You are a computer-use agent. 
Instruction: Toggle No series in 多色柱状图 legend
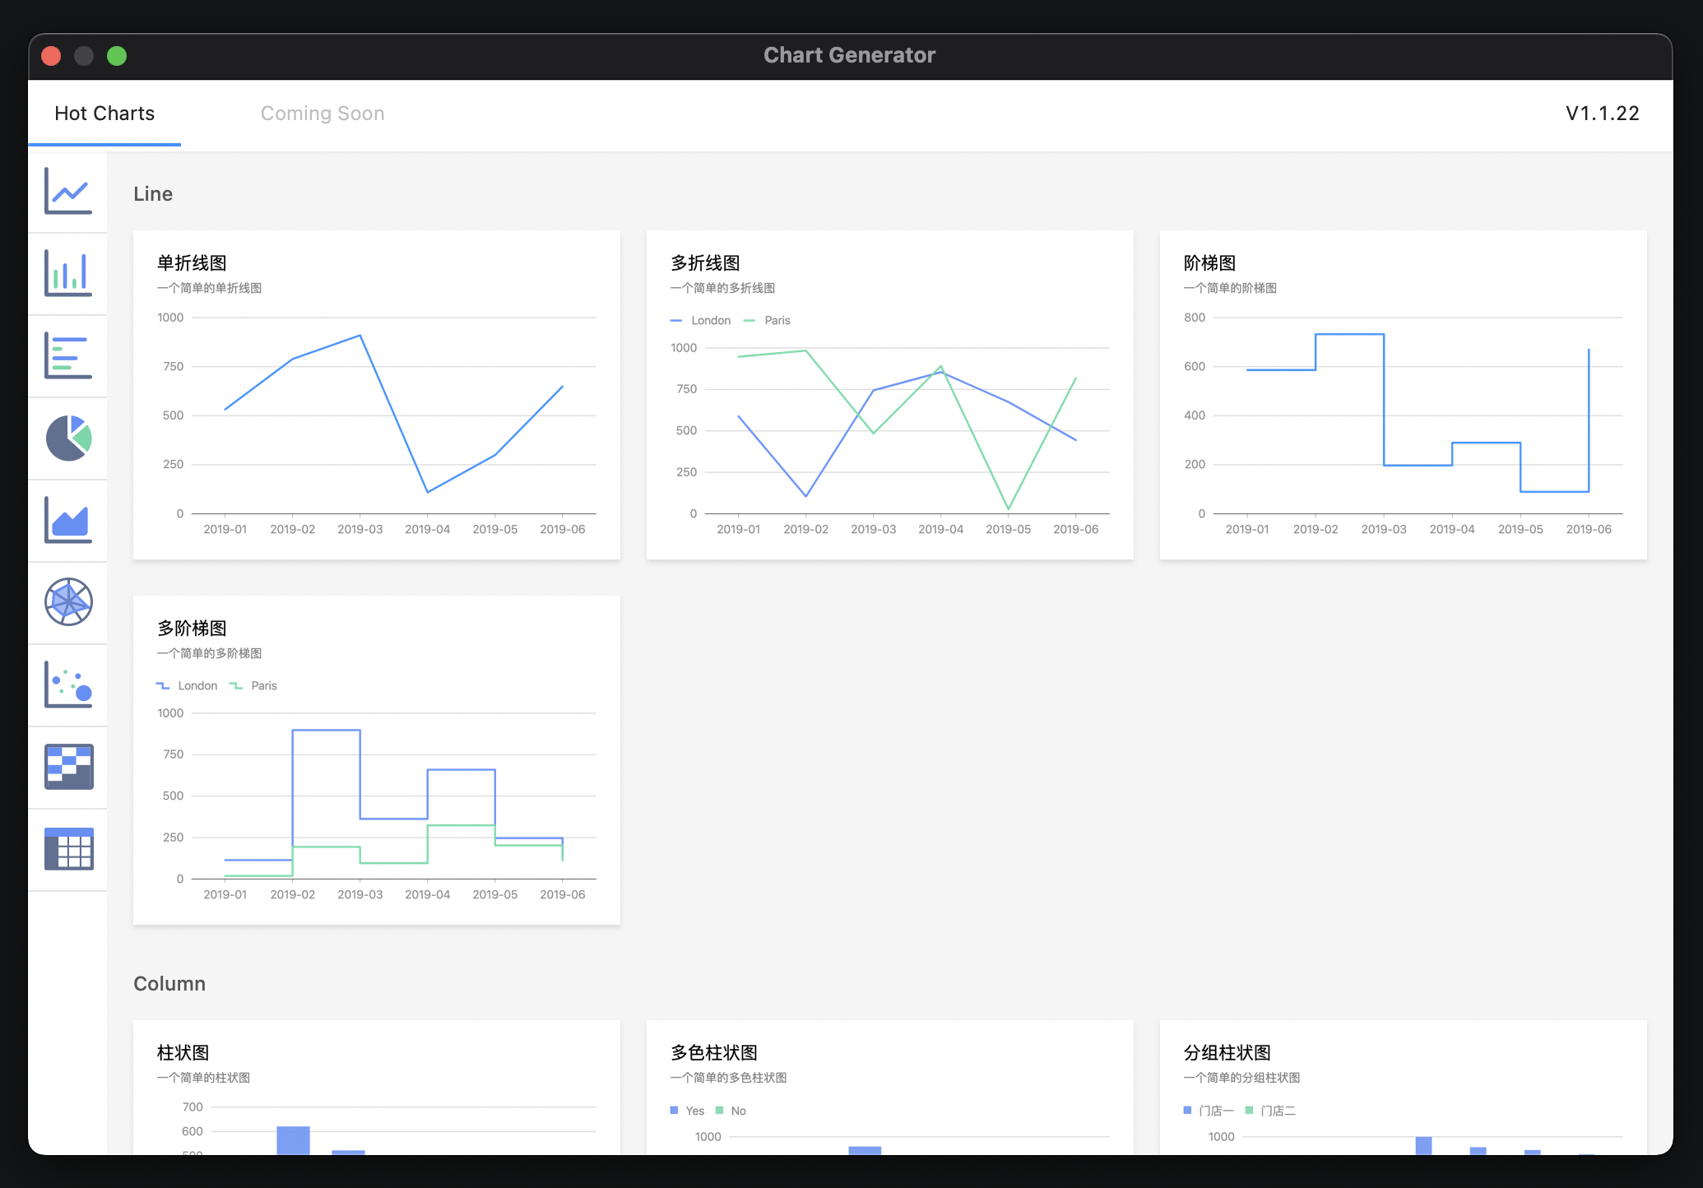point(731,1111)
